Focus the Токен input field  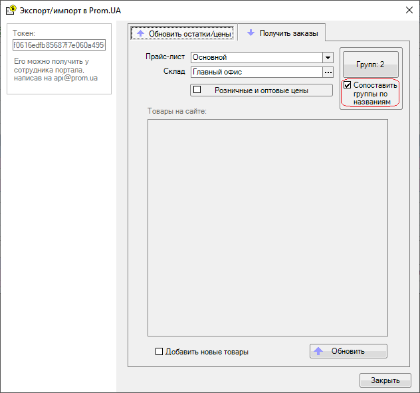tap(59, 45)
